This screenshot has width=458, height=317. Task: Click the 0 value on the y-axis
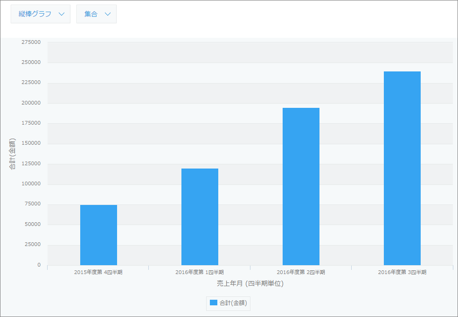(x=39, y=264)
